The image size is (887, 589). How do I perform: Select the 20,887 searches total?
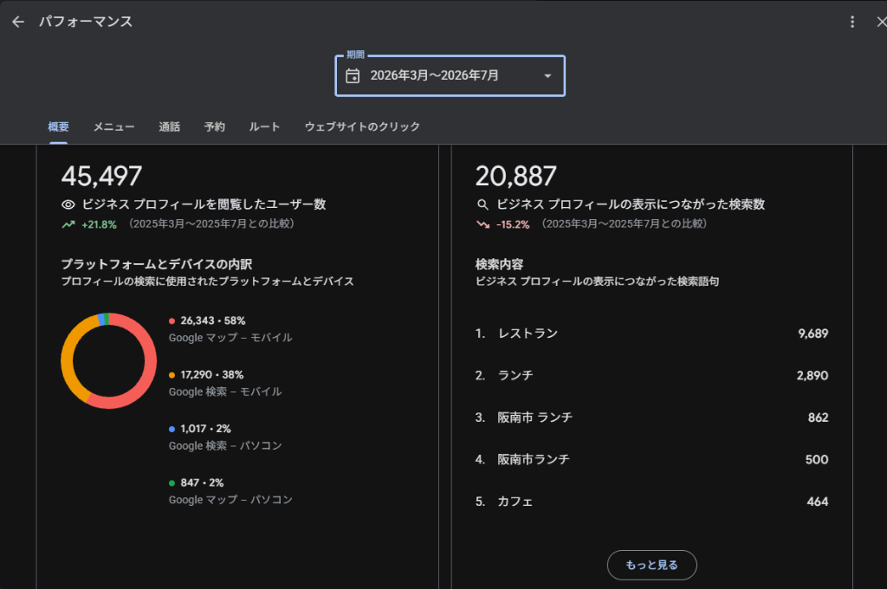coord(516,177)
